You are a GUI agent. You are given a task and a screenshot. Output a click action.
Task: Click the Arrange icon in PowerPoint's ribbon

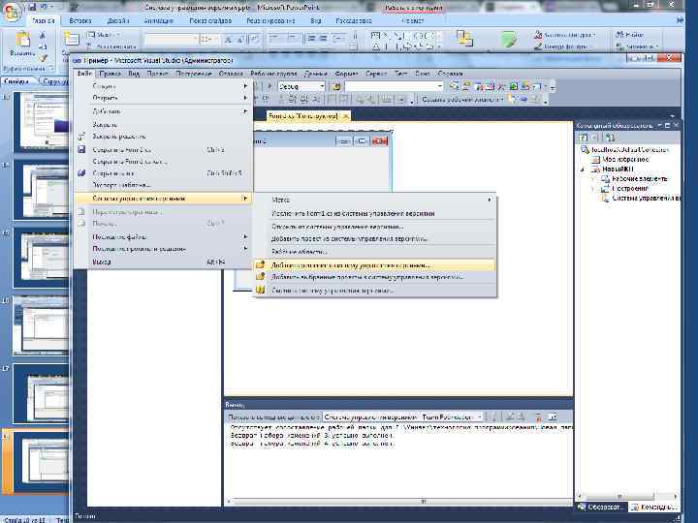[464, 38]
